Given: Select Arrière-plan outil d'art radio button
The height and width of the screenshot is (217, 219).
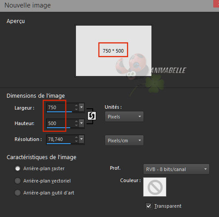Looking at the screenshot, I should pyautogui.click(x=18, y=193).
